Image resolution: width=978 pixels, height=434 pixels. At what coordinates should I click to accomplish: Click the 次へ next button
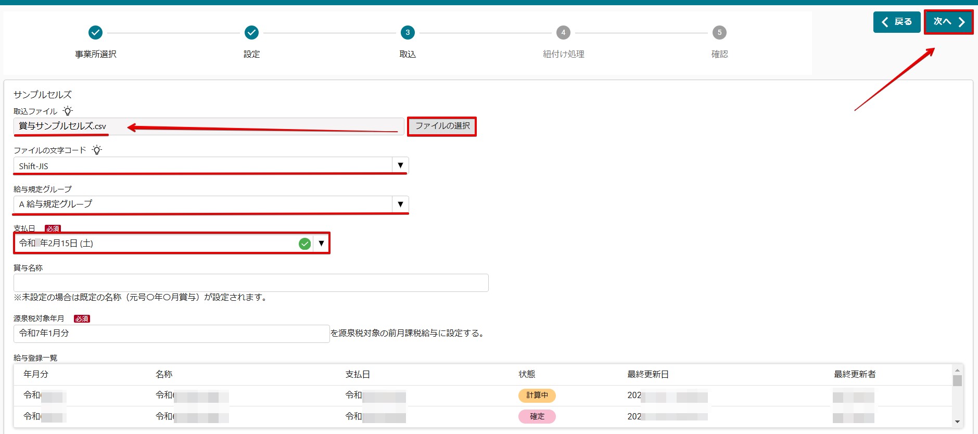(x=949, y=22)
